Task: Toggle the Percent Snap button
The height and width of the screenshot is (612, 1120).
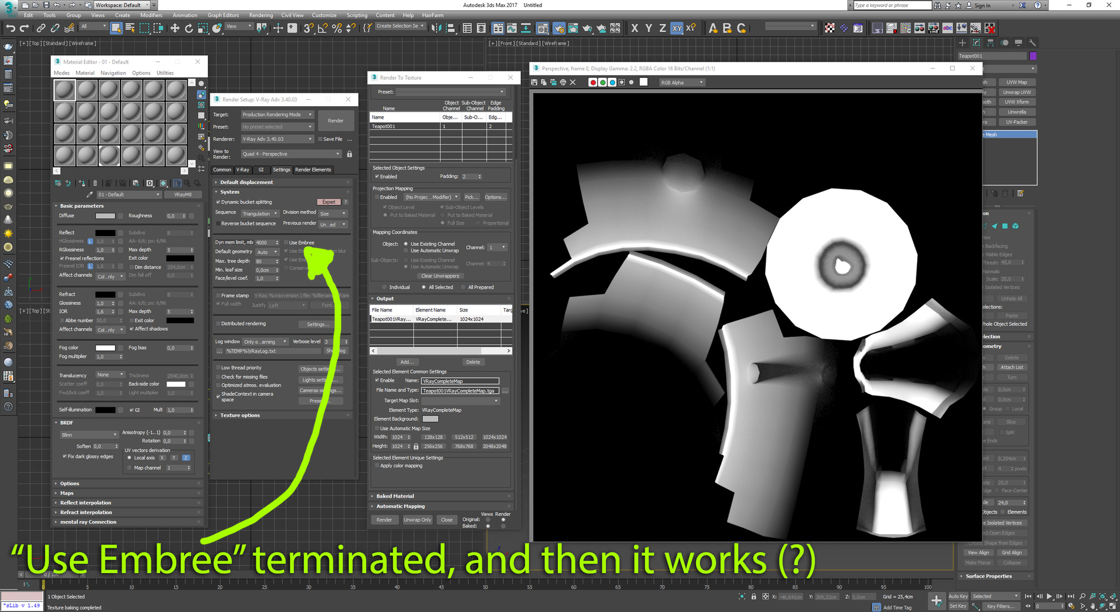Action: pos(337,28)
